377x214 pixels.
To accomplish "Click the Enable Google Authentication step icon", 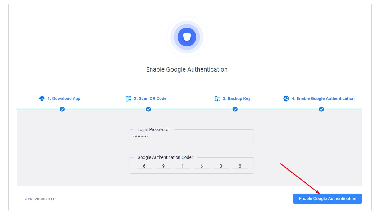I will [286, 98].
